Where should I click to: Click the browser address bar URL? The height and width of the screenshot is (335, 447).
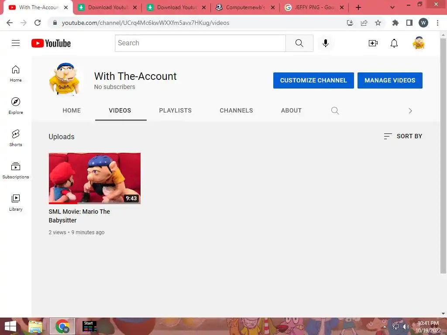click(x=145, y=23)
